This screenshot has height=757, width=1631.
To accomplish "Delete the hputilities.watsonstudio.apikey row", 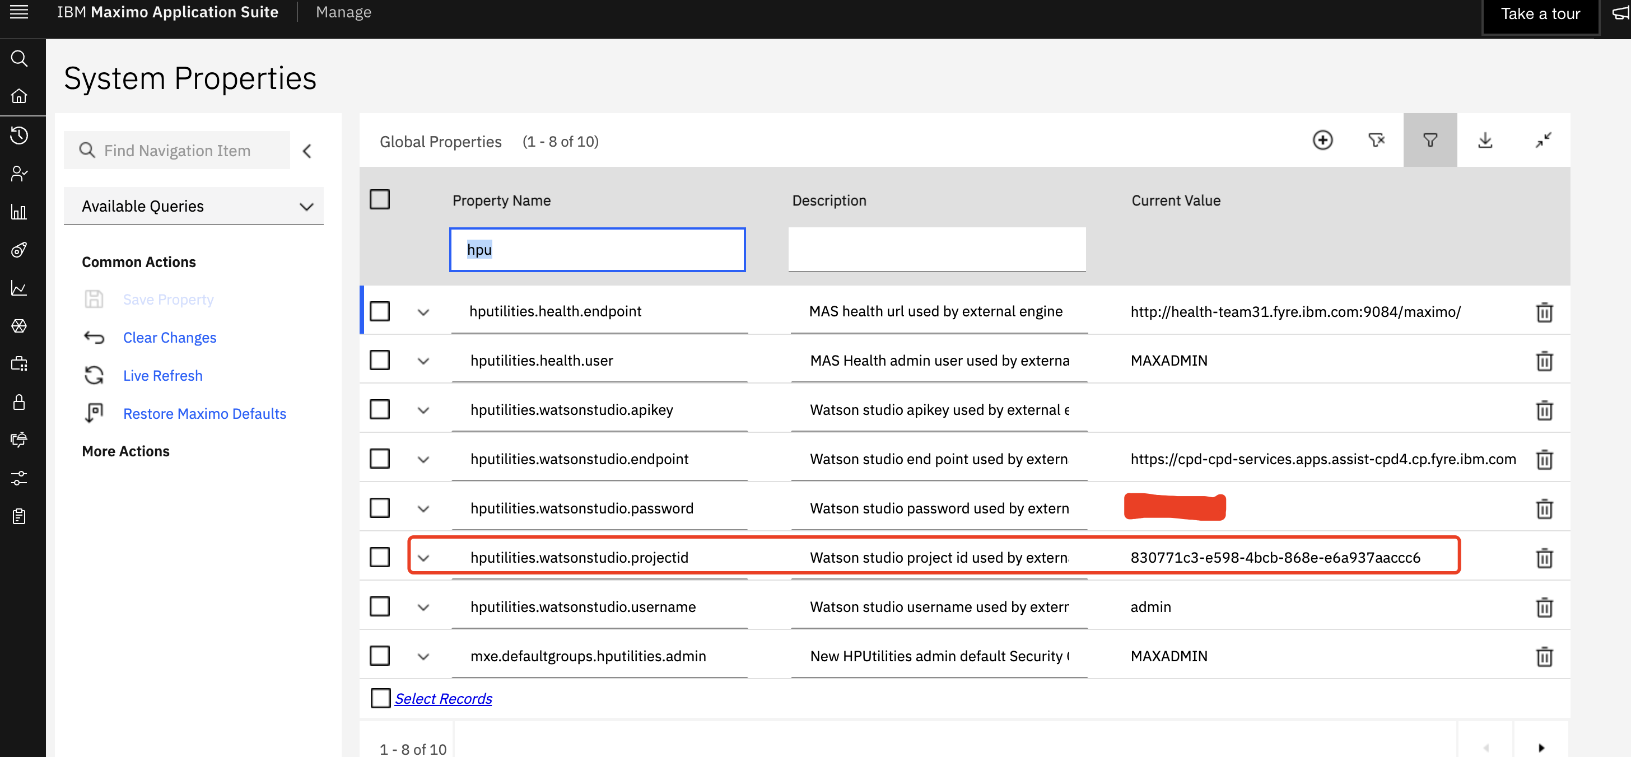I will (x=1544, y=410).
